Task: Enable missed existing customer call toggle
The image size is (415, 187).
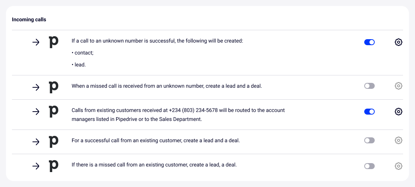Action: click(x=369, y=166)
